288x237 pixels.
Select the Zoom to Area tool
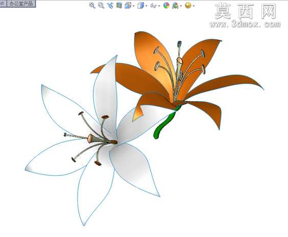(x=101, y=6)
